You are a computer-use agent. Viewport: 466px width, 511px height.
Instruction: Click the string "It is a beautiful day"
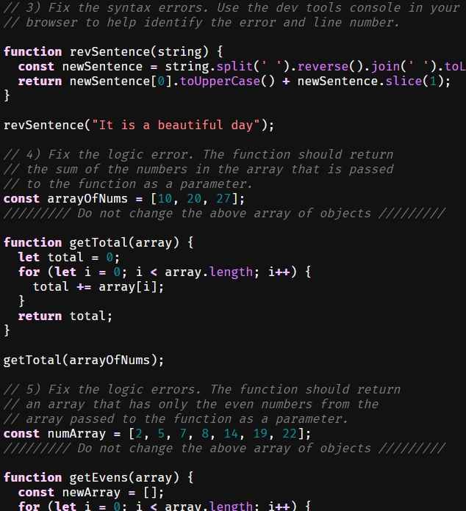point(176,125)
